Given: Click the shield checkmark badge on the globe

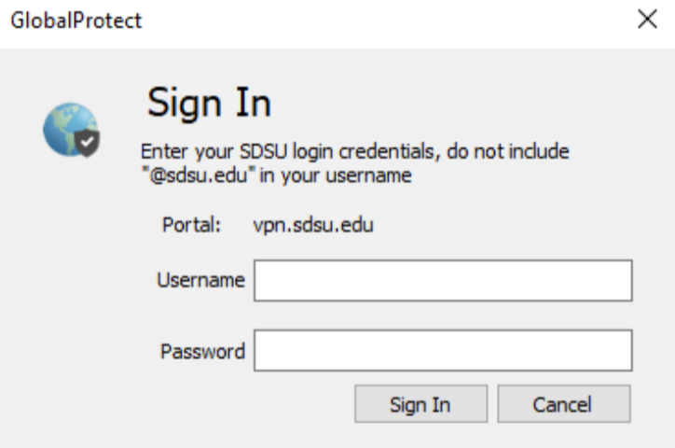Looking at the screenshot, I should [87, 144].
